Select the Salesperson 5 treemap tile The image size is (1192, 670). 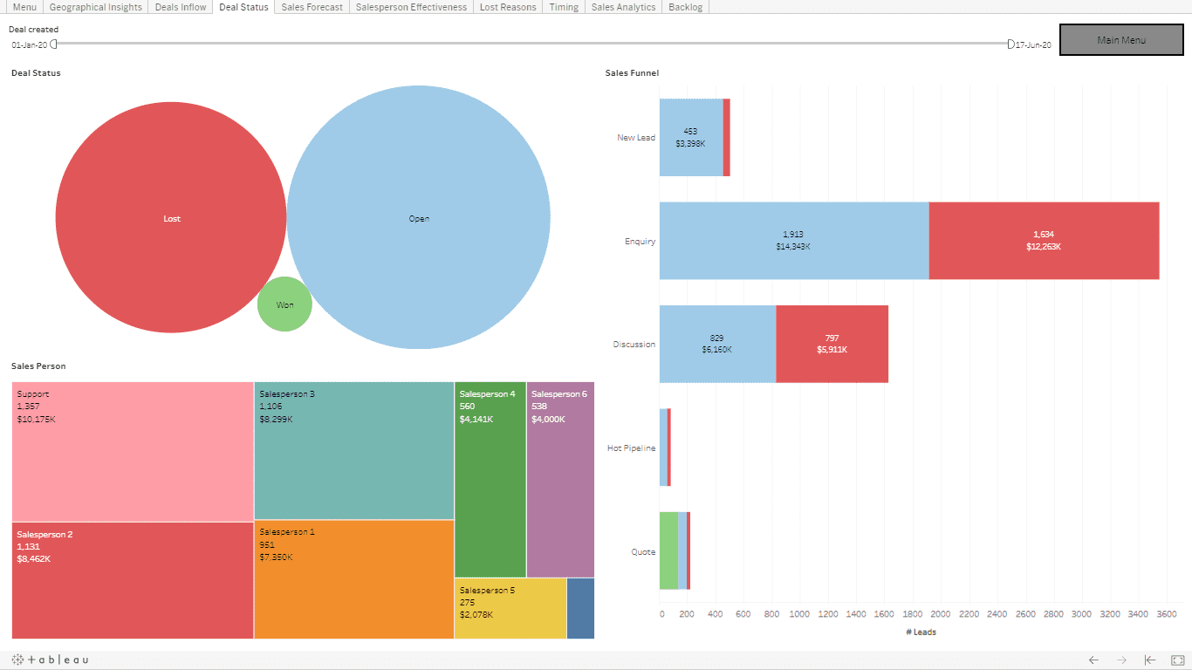click(510, 608)
